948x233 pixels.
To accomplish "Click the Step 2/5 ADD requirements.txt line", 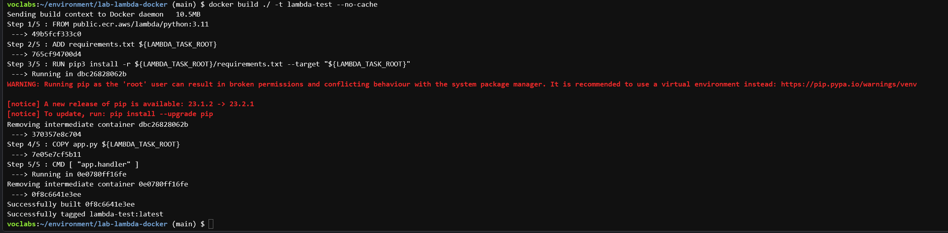I will 112,44.
